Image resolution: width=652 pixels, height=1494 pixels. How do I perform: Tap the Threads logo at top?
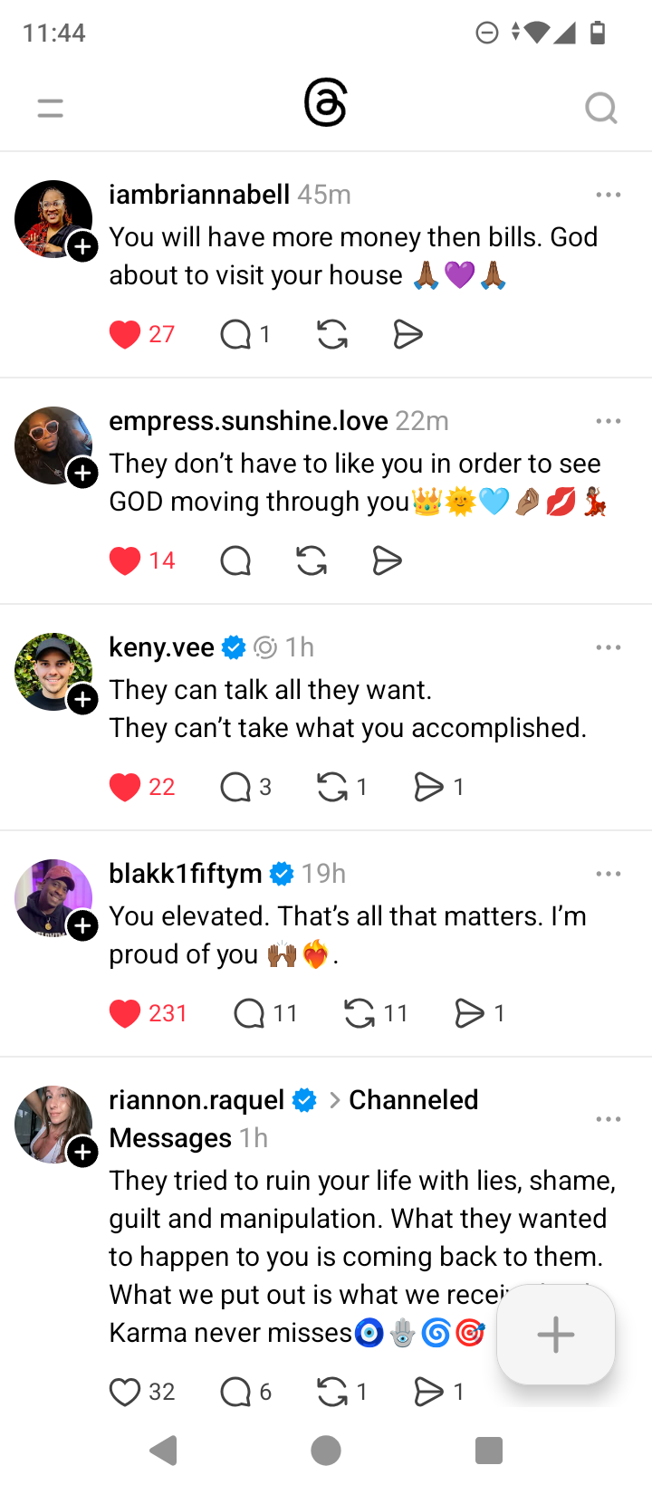point(326,103)
